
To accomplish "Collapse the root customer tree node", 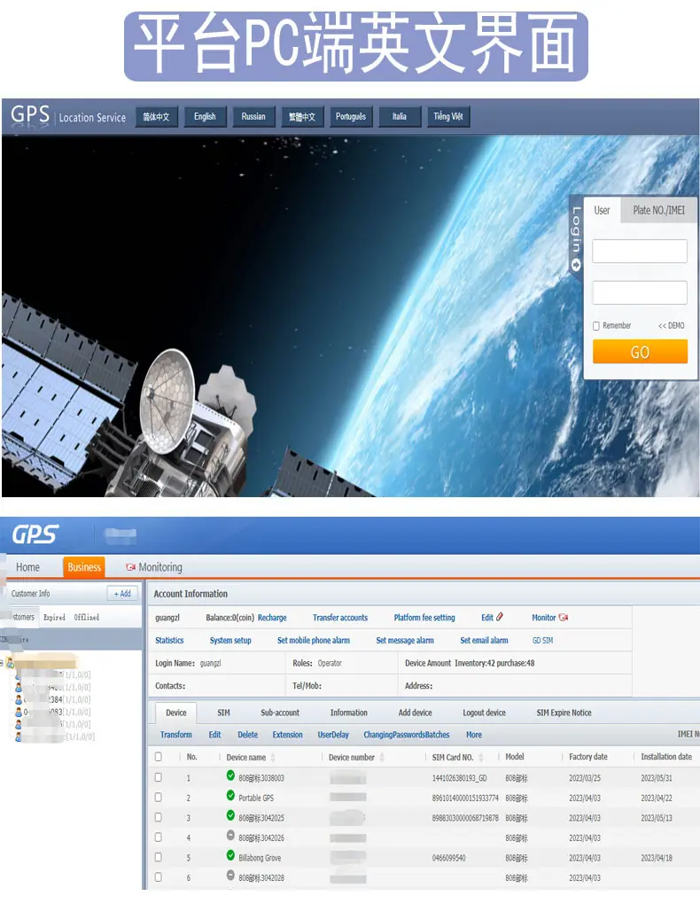I will click(x=2, y=662).
